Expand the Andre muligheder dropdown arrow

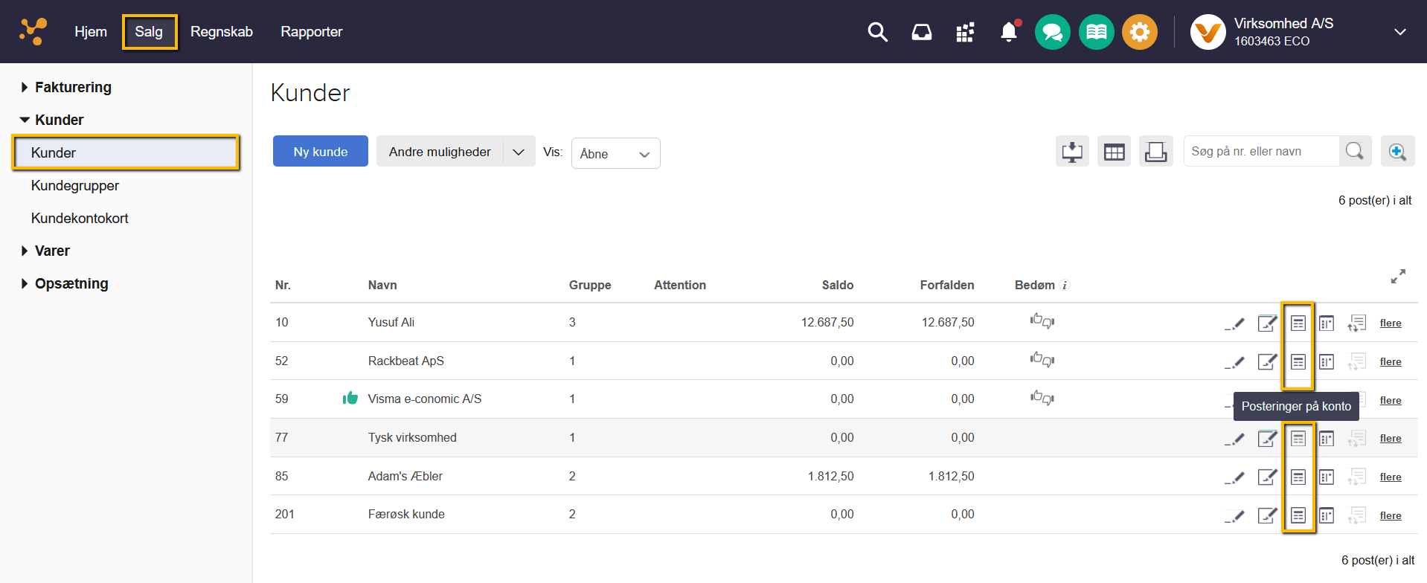pyautogui.click(x=519, y=152)
